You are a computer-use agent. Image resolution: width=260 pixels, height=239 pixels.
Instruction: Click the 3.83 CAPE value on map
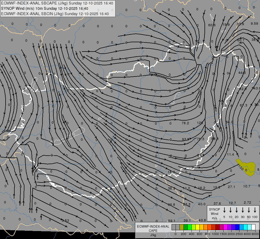pos(65,221)
